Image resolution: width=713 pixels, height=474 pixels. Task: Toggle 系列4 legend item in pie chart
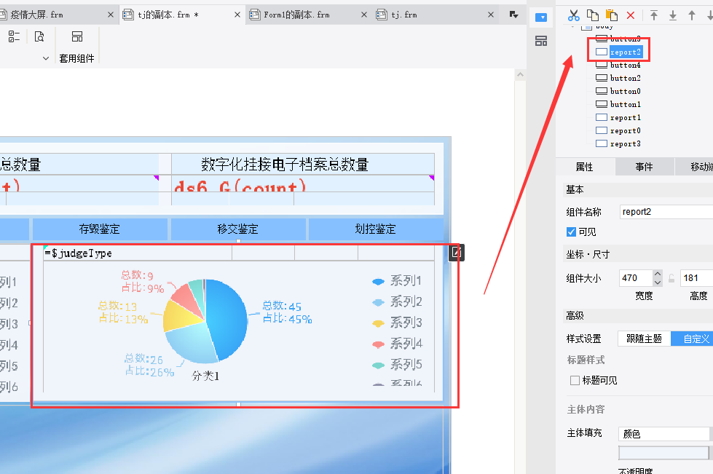[397, 344]
